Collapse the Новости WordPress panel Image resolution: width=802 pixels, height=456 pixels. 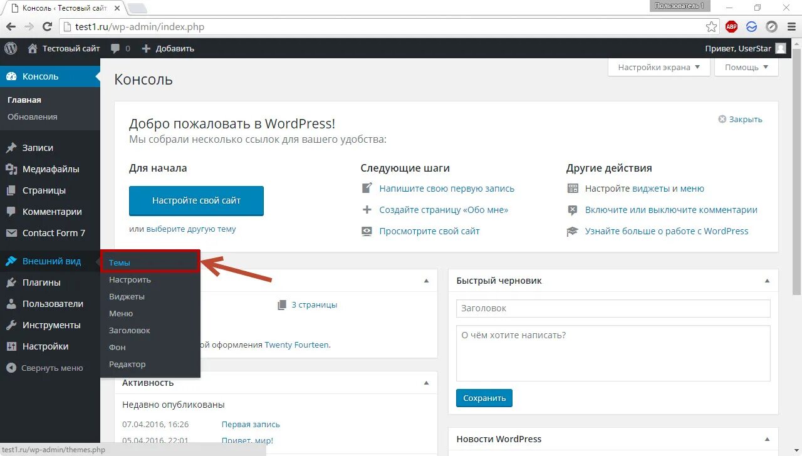[767, 440]
